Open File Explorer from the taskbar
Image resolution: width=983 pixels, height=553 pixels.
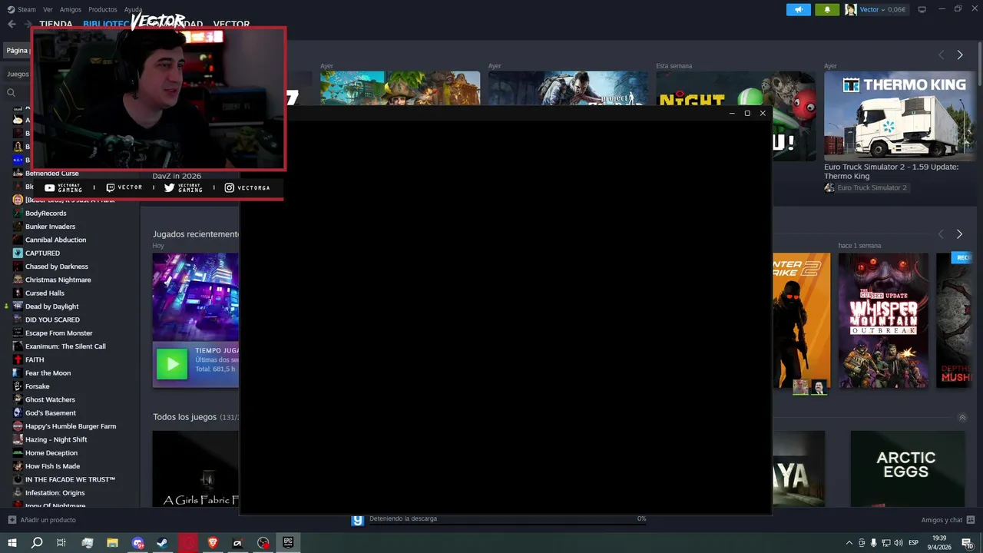coord(112,543)
